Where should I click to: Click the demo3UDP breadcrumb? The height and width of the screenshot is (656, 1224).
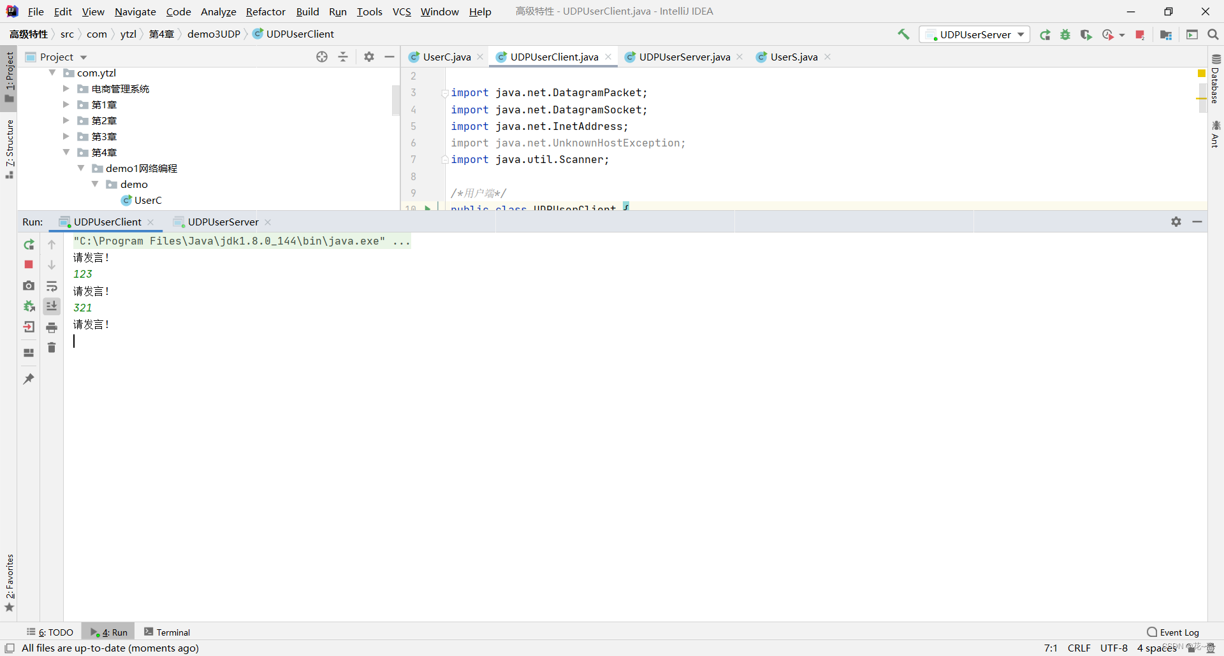pos(214,34)
